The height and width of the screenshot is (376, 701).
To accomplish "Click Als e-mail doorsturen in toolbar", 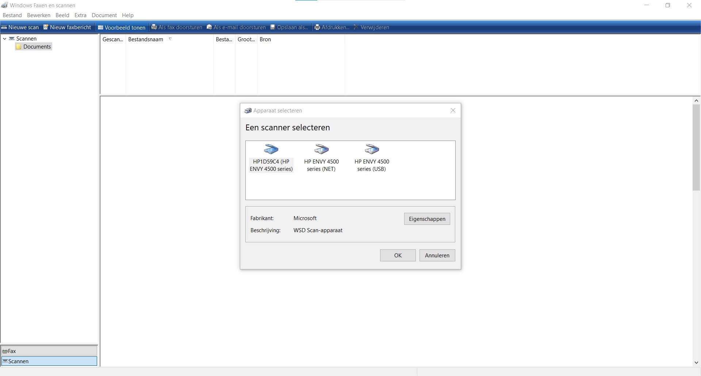I will [236, 27].
